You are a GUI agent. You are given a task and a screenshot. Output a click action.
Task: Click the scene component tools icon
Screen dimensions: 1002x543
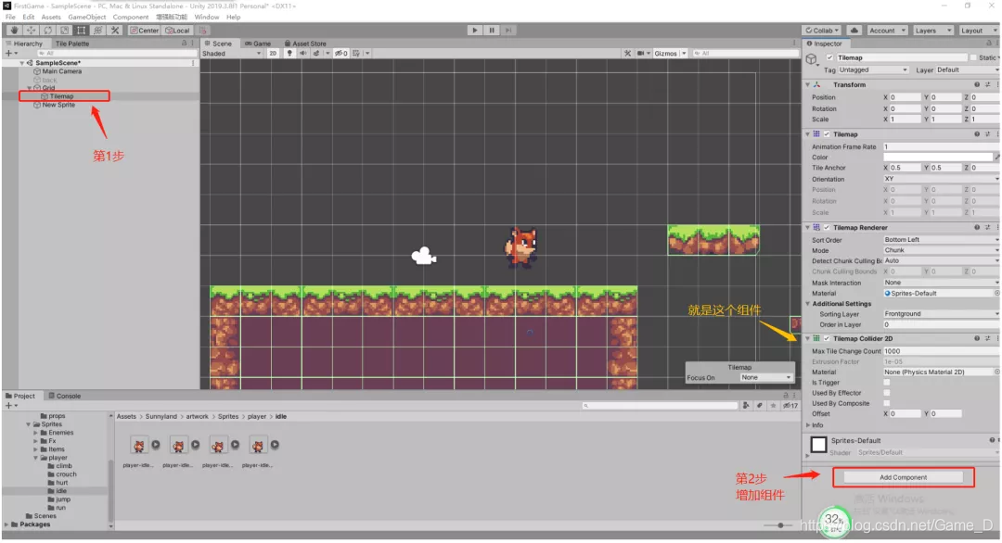(x=627, y=53)
